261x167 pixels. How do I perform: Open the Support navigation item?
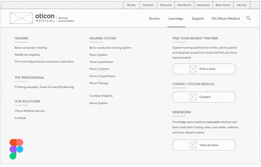(198, 18)
